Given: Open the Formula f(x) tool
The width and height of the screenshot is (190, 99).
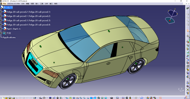Looking at the screenshot, I should pyautogui.click(x=41, y=98).
